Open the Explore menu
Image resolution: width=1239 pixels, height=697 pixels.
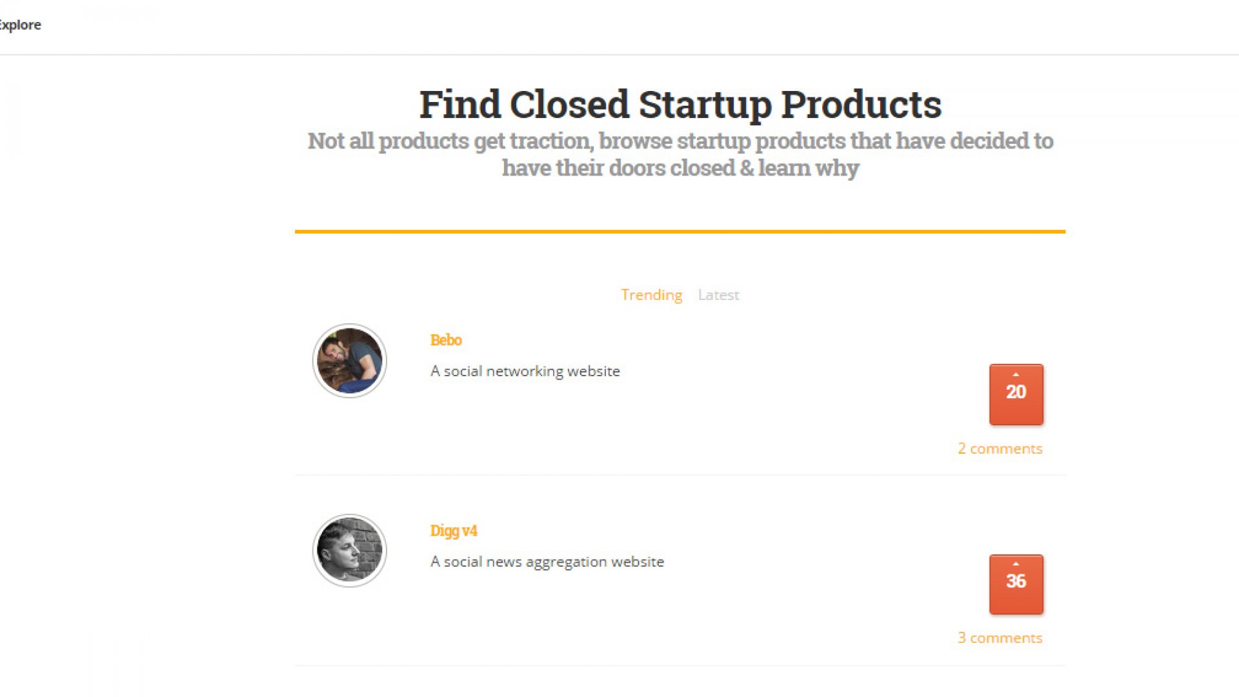point(20,25)
